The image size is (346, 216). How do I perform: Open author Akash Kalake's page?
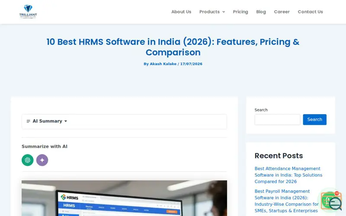(163, 64)
